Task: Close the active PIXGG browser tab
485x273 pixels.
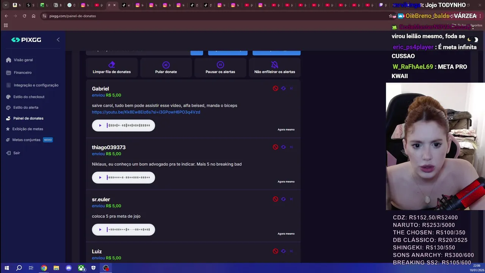Action: coord(115,5)
